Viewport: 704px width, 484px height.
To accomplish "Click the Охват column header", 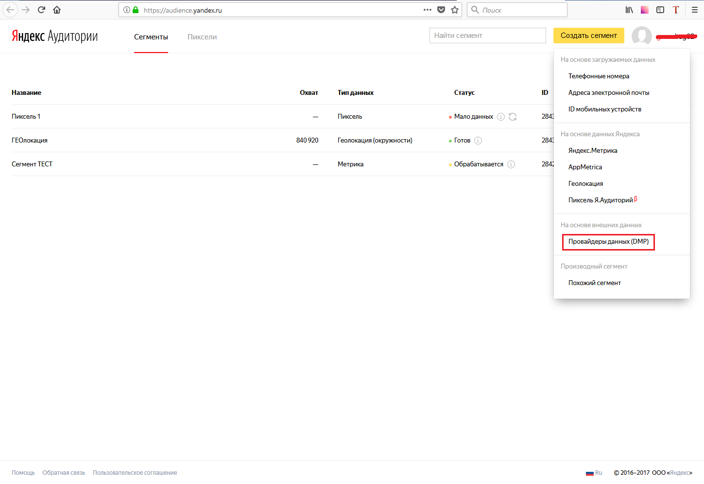I will 309,93.
